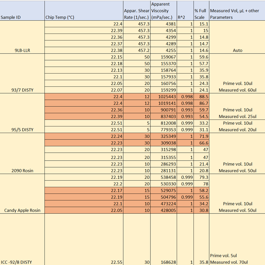Select highlighted viscosity value 1019141
This screenshot has width=265, height=265.
coord(163,103)
